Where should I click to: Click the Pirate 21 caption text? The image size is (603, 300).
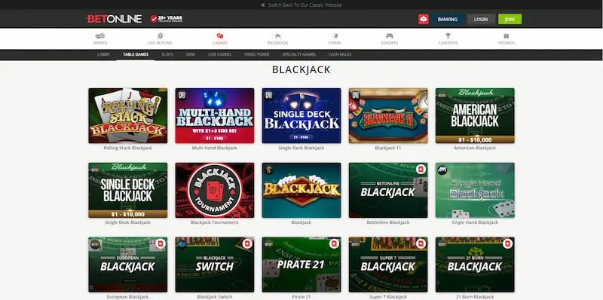301,297
